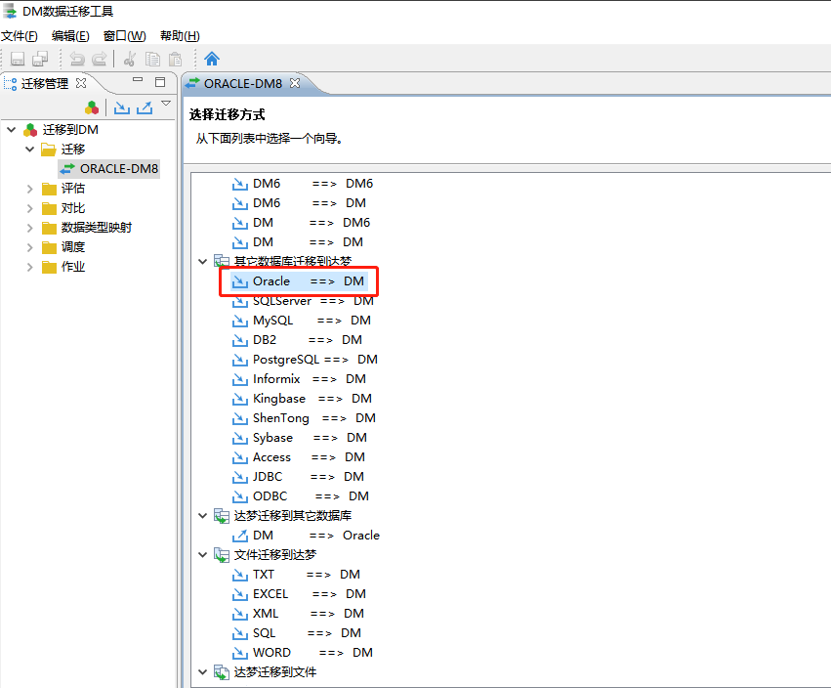The image size is (831, 688).
Task: Select the Oracle ==> DM wizard
Action: (299, 281)
